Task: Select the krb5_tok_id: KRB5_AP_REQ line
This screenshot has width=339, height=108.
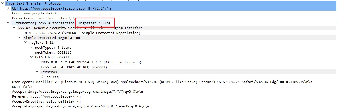Action: [74, 67]
